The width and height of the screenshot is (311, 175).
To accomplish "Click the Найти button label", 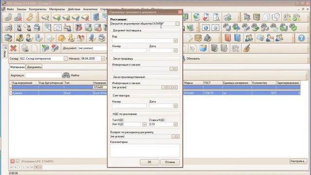I will click(x=75, y=75).
